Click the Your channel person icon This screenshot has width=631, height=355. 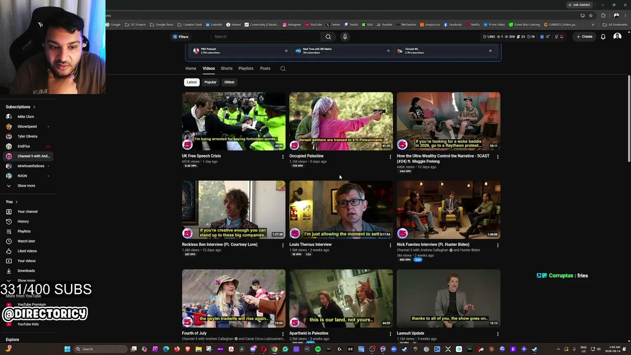[x=8, y=212]
